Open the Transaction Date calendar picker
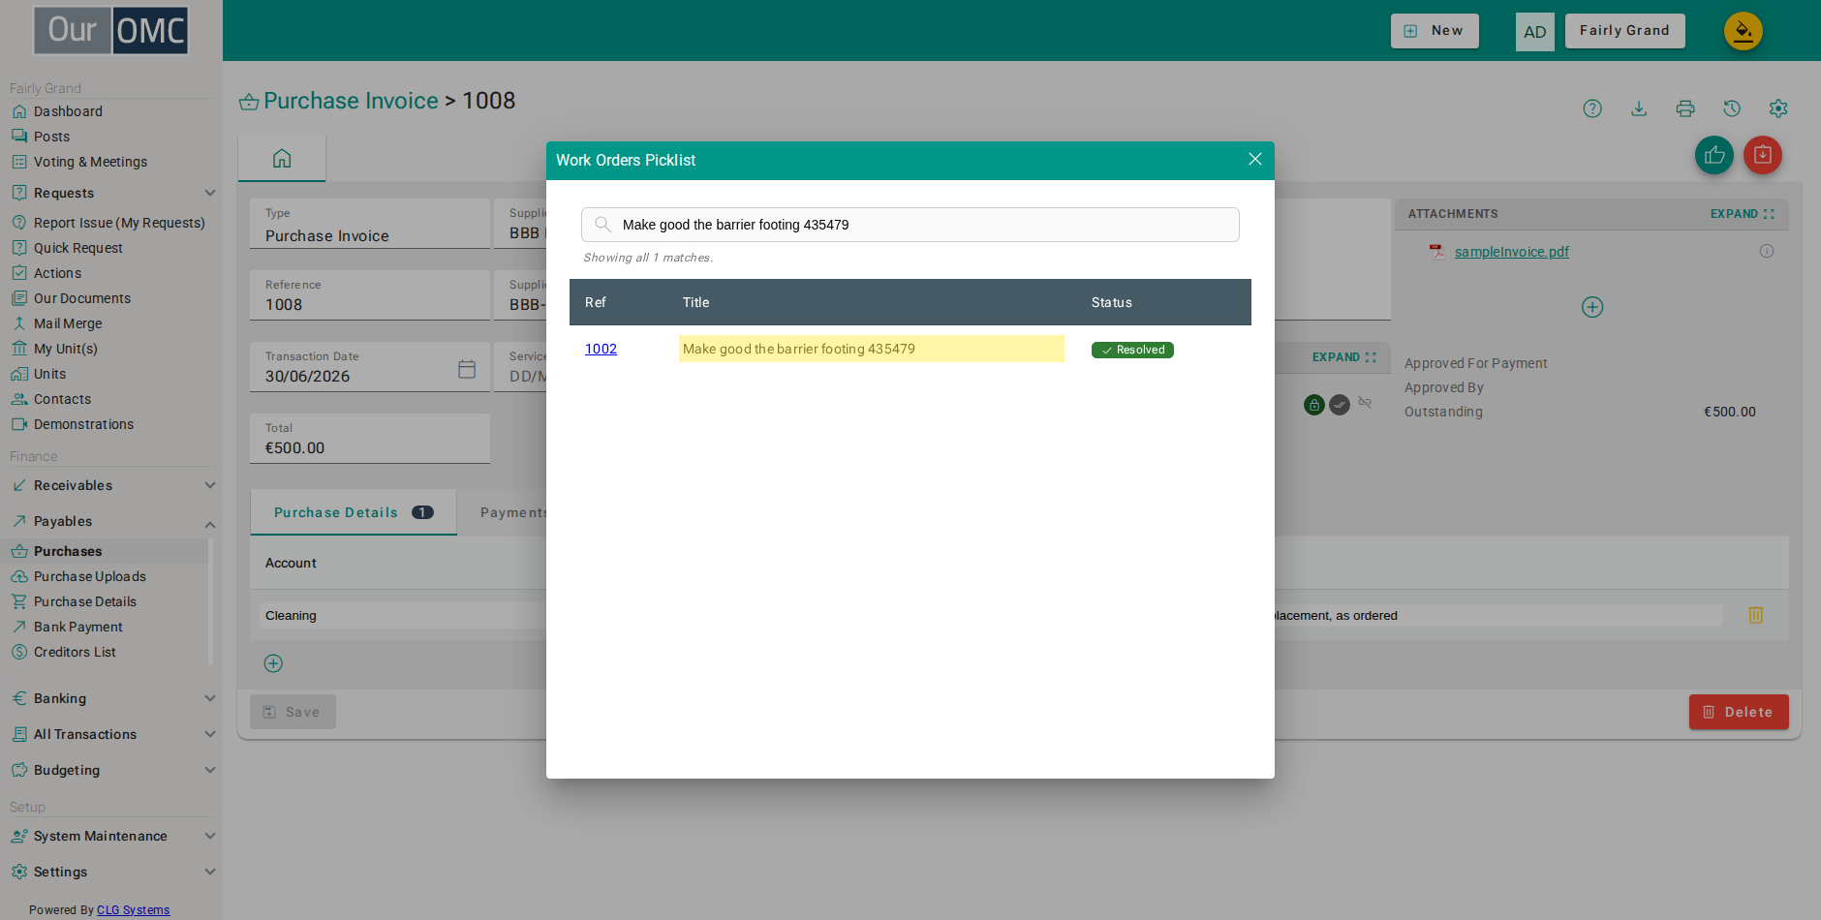Image resolution: width=1821 pixels, height=920 pixels. (x=467, y=369)
